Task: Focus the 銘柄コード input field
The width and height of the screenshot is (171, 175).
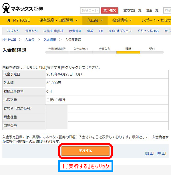Action: (90, 10)
